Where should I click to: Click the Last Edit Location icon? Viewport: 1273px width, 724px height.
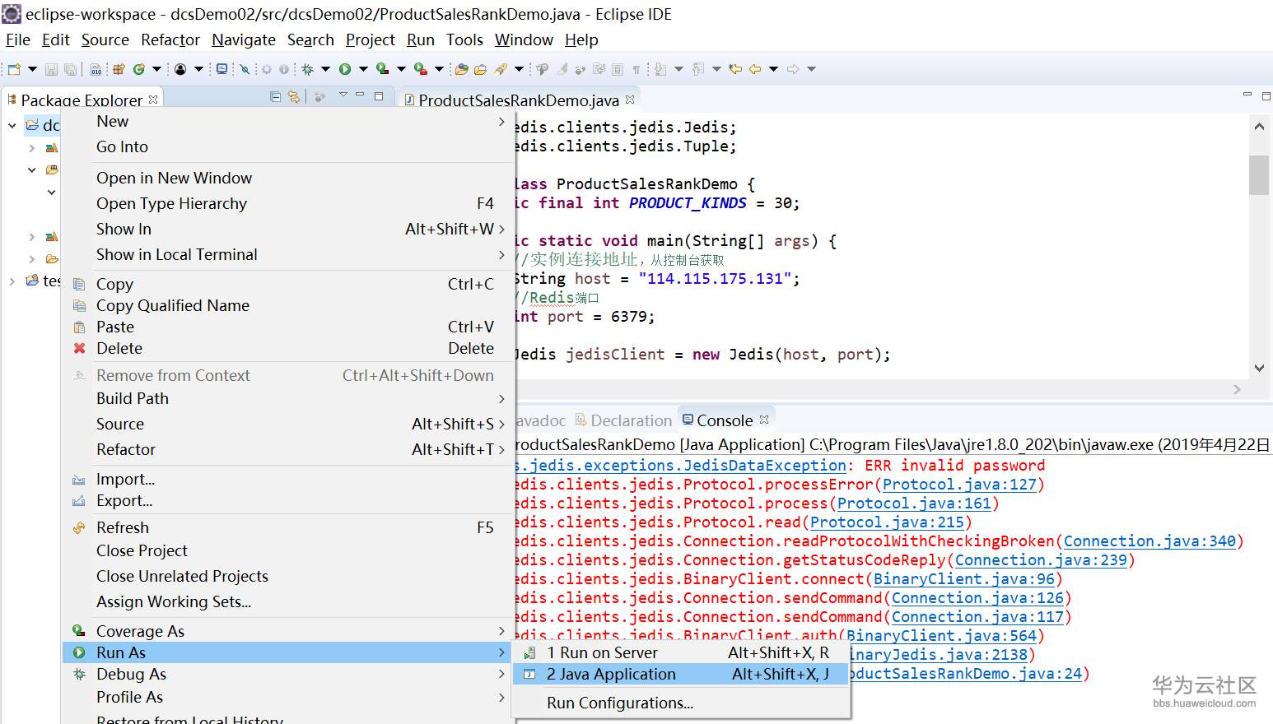[735, 69]
